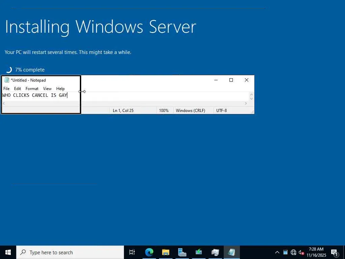
Task: Open Server Manager from the taskbar
Action: coord(182,252)
